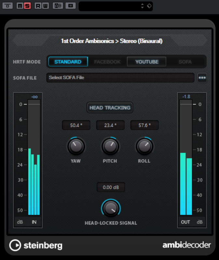Select STANDARD HRTF mode
The image size is (219, 260).
pyautogui.click(x=68, y=62)
